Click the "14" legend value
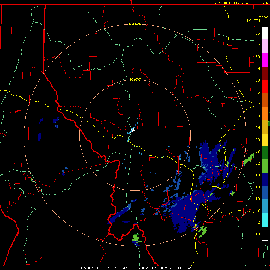This screenshot has height=270, width=270. tap(258, 187)
